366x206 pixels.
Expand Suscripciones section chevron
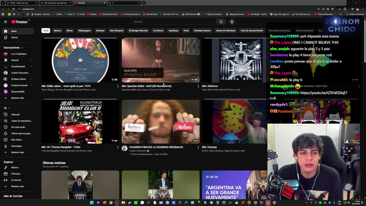point(22,47)
